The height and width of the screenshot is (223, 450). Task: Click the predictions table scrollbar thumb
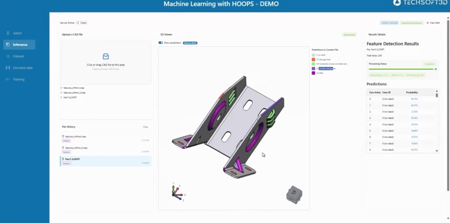tap(437, 95)
